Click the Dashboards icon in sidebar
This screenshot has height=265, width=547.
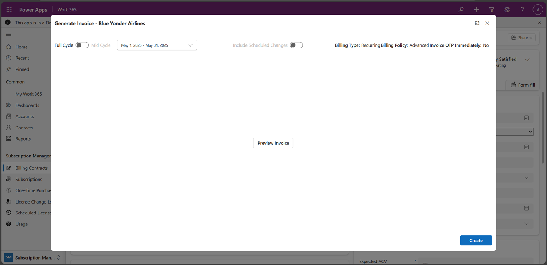click(x=9, y=105)
